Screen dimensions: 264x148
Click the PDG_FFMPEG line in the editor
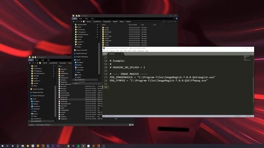pos(158,81)
